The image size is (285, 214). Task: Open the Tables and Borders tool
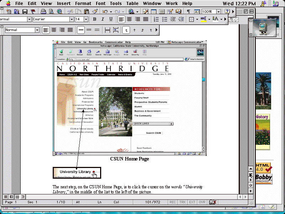pos(145,12)
